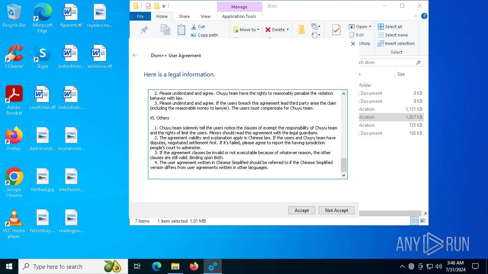Go back using the dialog's back arrow
This screenshot has height=274, width=488.
135,55
